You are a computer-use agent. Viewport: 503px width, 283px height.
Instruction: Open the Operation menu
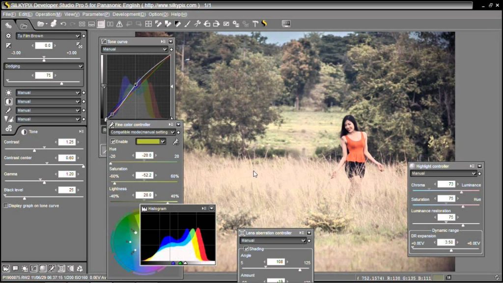pyautogui.click(x=48, y=14)
